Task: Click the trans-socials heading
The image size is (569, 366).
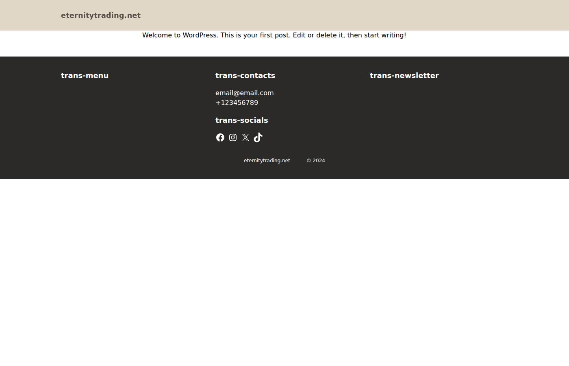Action: point(242,120)
